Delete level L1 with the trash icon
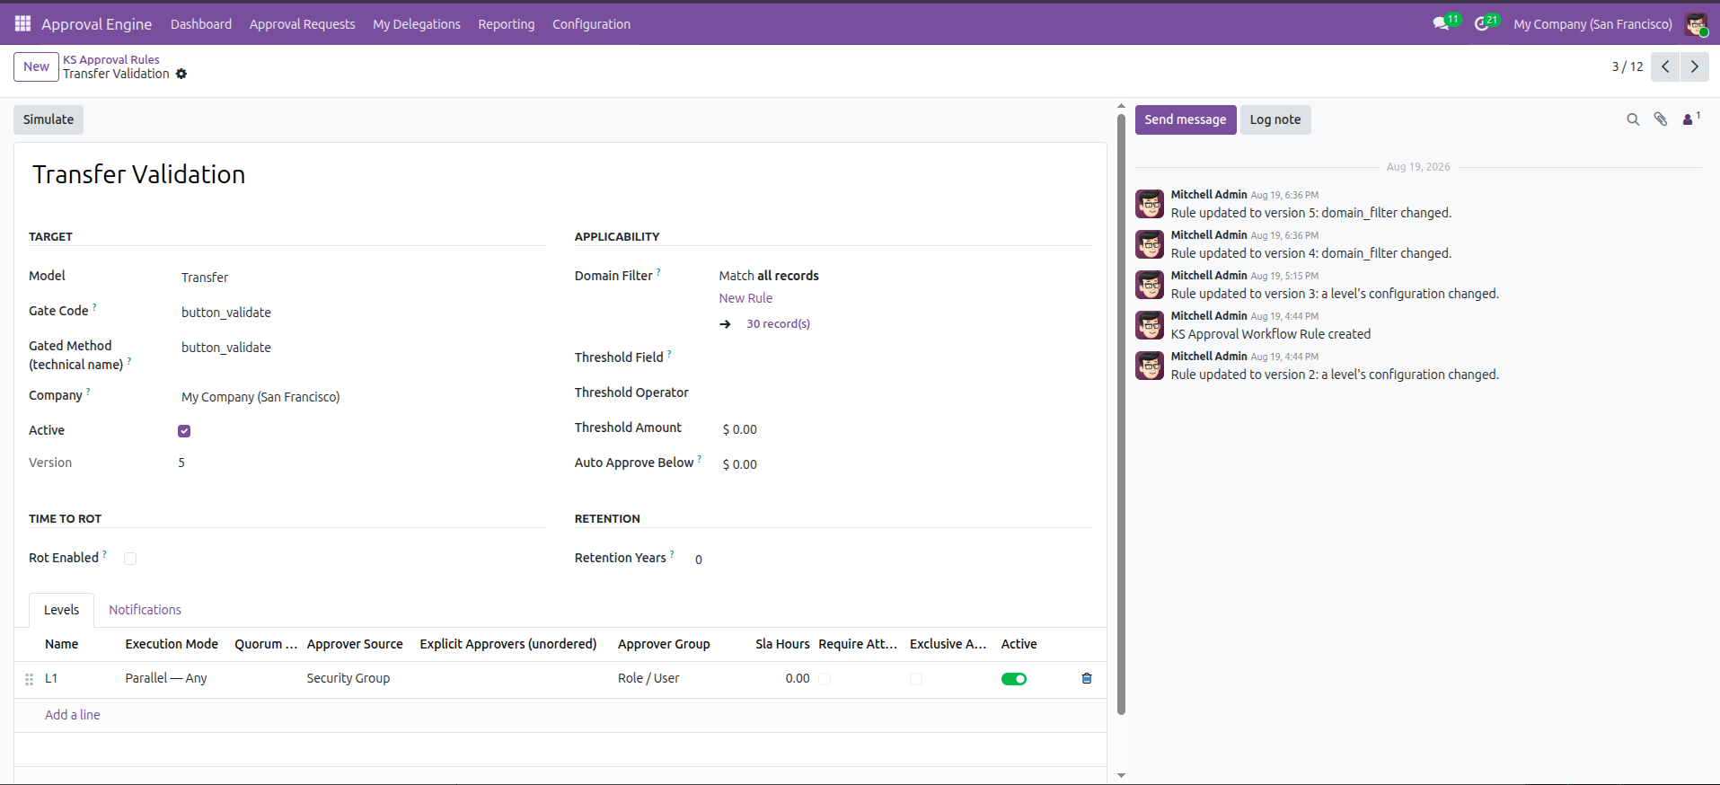The width and height of the screenshot is (1720, 785). 1087,678
